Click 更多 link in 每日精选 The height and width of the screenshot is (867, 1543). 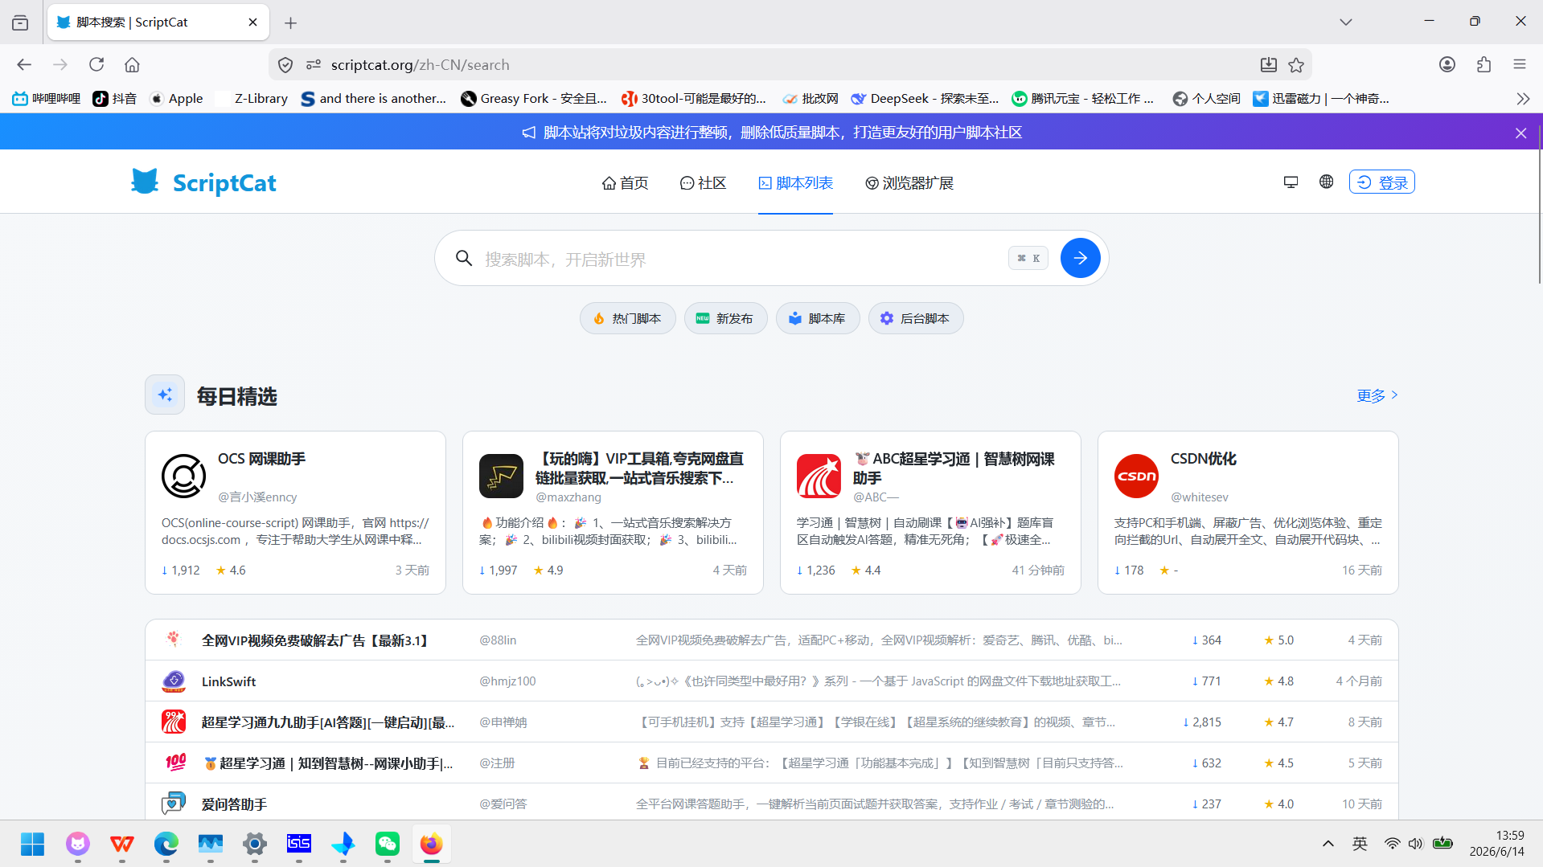pos(1377,395)
